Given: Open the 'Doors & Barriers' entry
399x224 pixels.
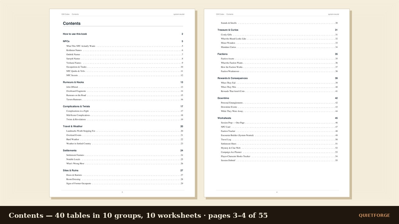Looking at the screenshot, I should tap(125, 175).
